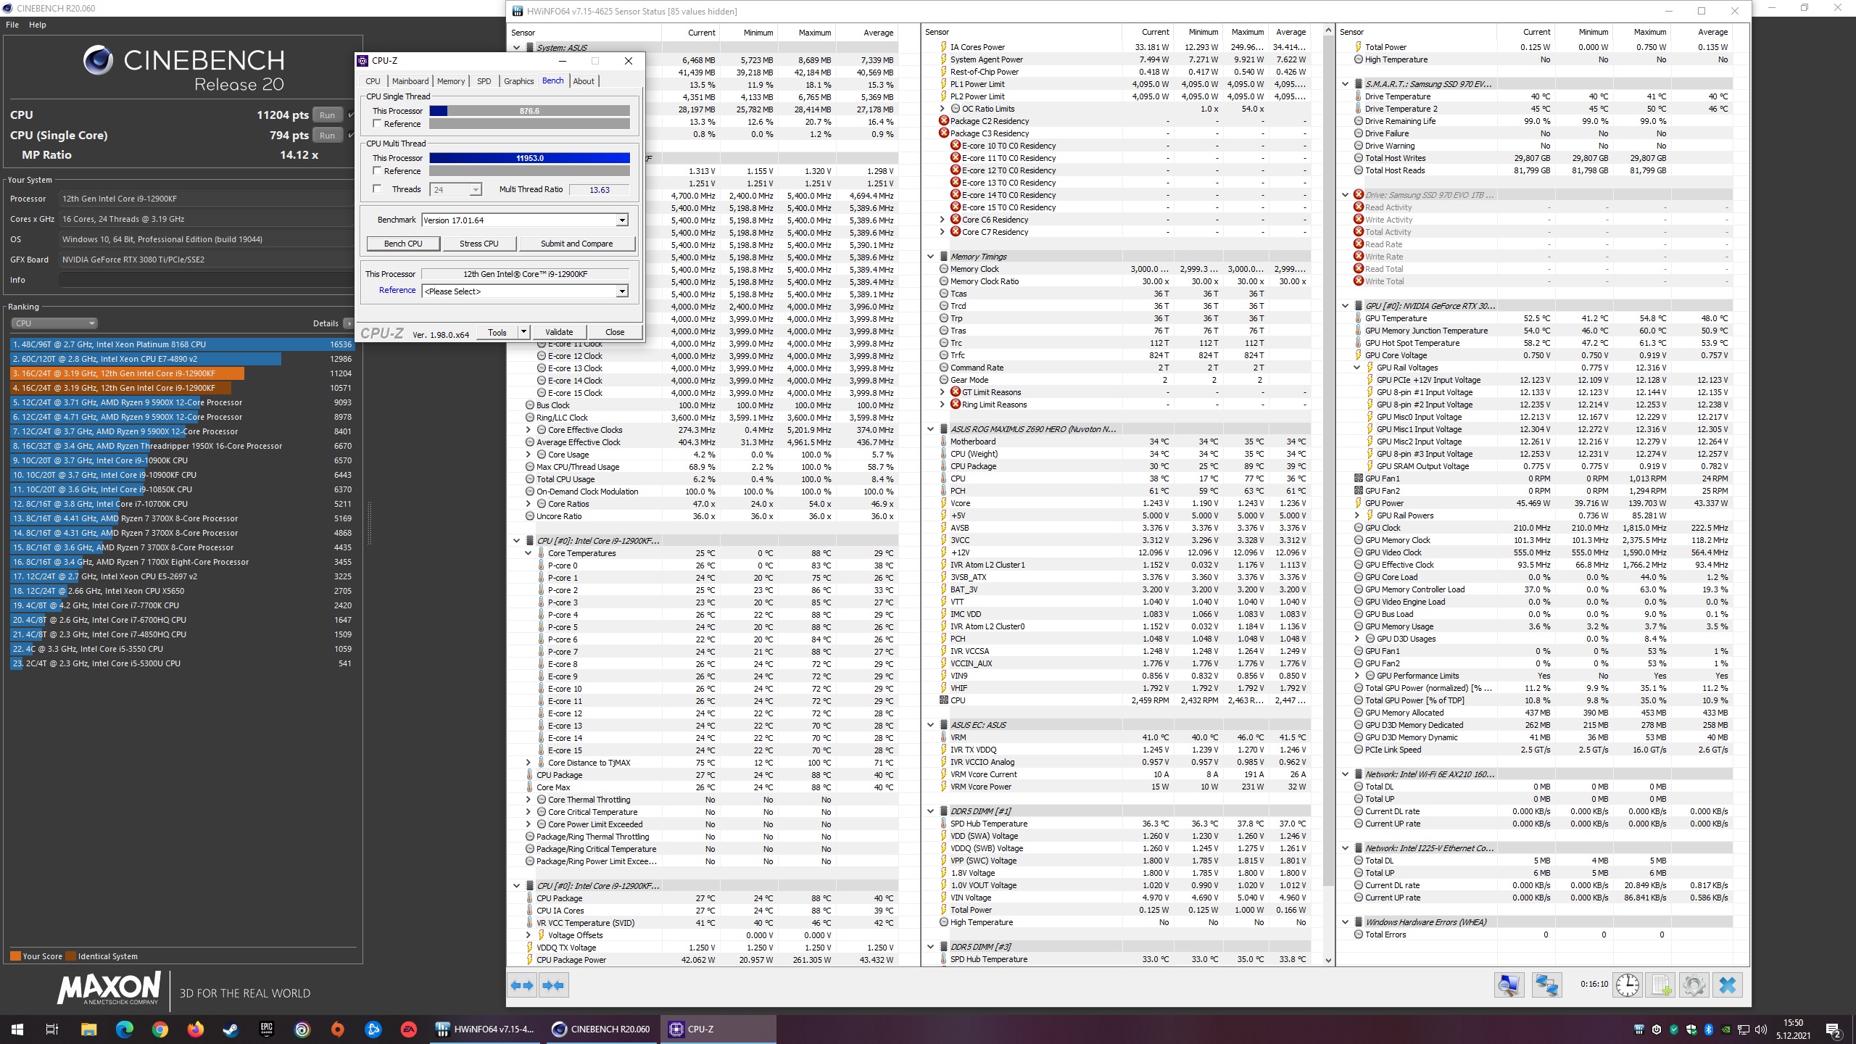1856x1044 pixels.
Task: Switch to CINEBENCH R20.060 taskbar button
Action: click(600, 1029)
